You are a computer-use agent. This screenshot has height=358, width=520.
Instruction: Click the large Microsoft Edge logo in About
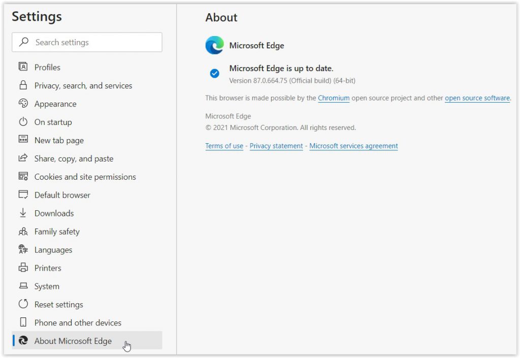click(215, 45)
